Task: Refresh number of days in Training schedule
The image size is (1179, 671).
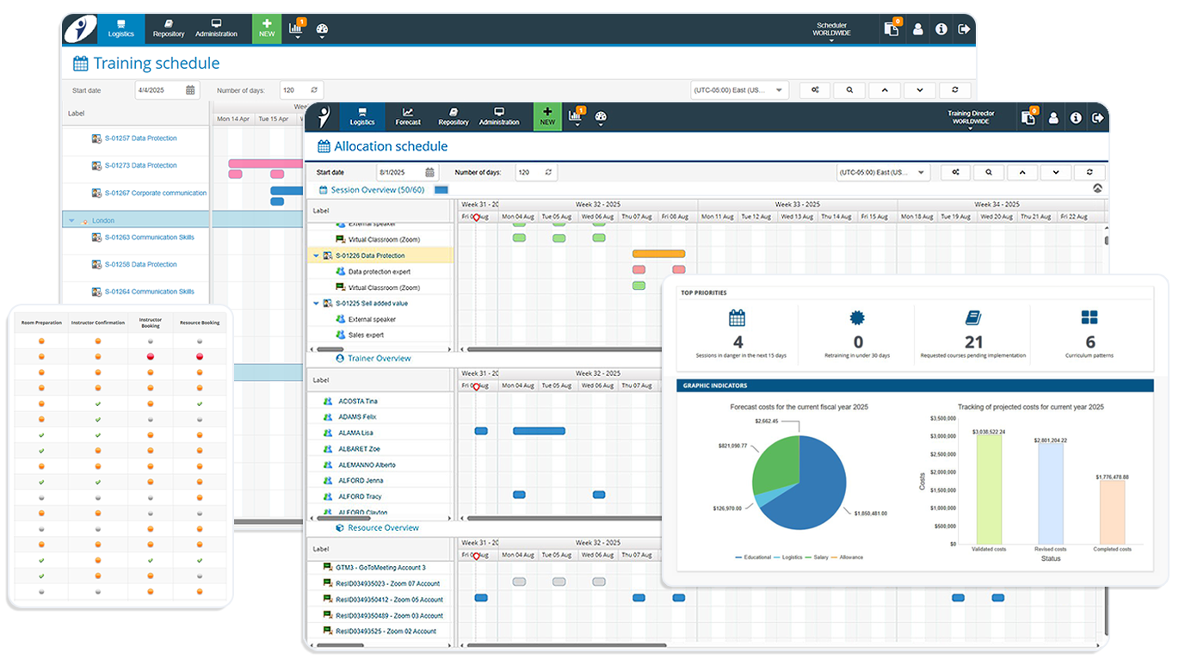Action: click(x=314, y=90)
